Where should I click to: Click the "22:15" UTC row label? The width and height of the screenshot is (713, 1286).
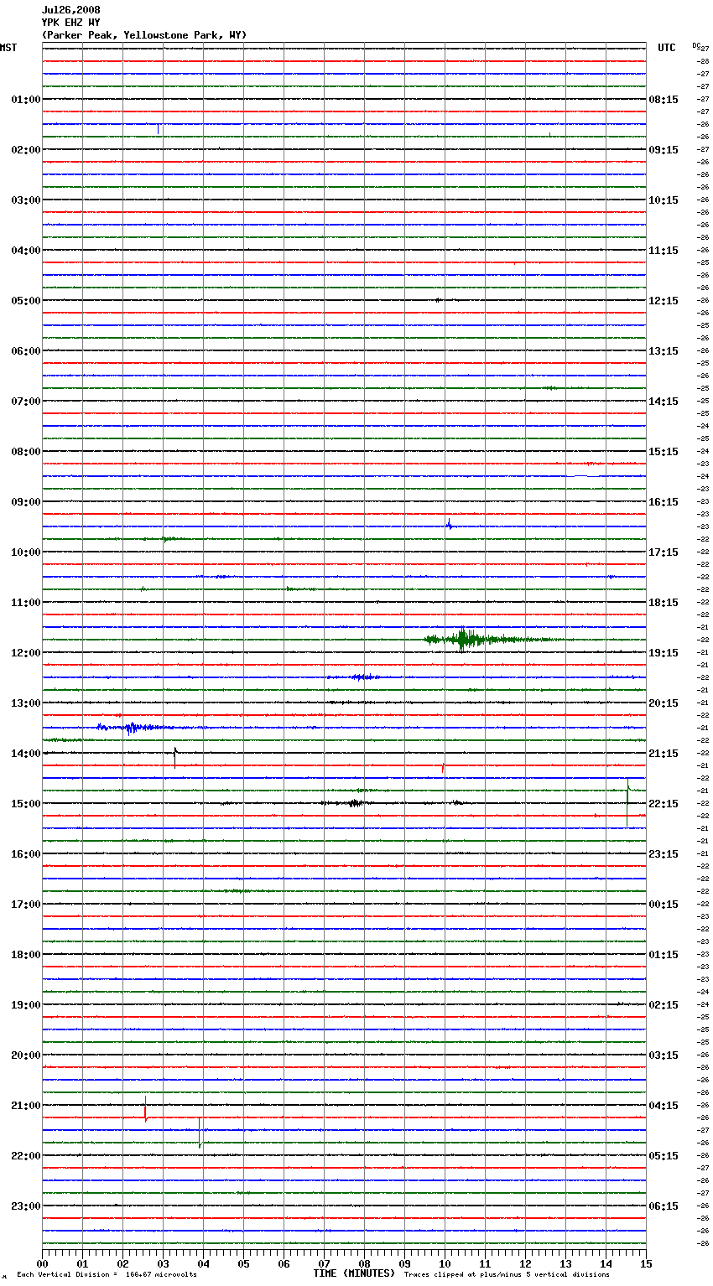point(664,804)
